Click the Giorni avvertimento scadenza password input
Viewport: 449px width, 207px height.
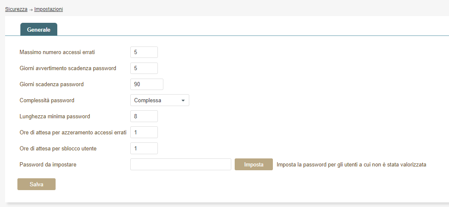144,68
